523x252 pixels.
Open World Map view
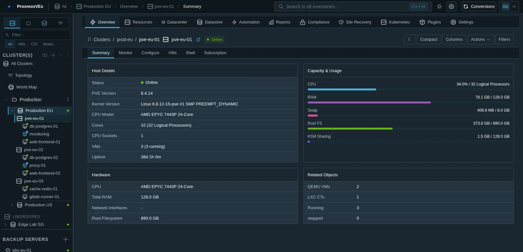click(26, 87)
